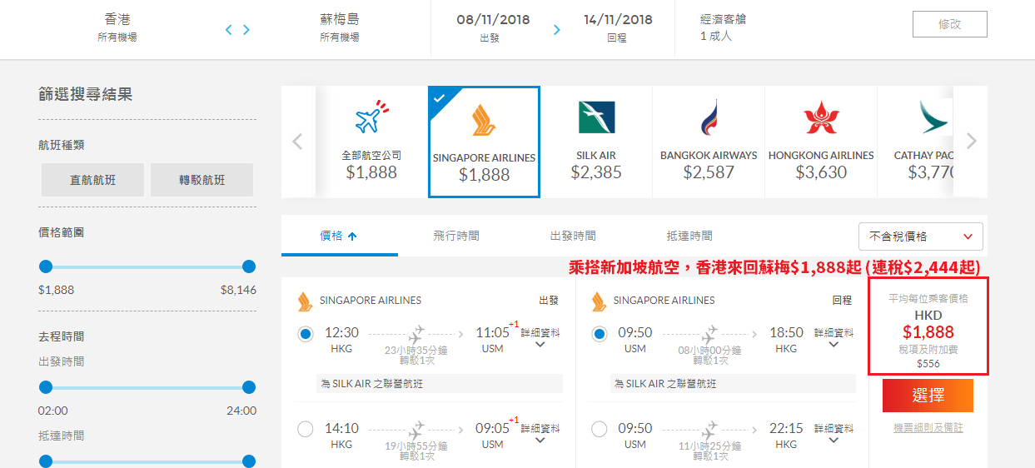Click the 修改 modify search button
Viewport: 1035px width, 468px height.
click(x=950, y=24)
